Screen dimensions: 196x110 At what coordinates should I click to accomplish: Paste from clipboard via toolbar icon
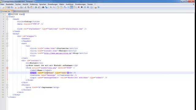coord(32,7)
